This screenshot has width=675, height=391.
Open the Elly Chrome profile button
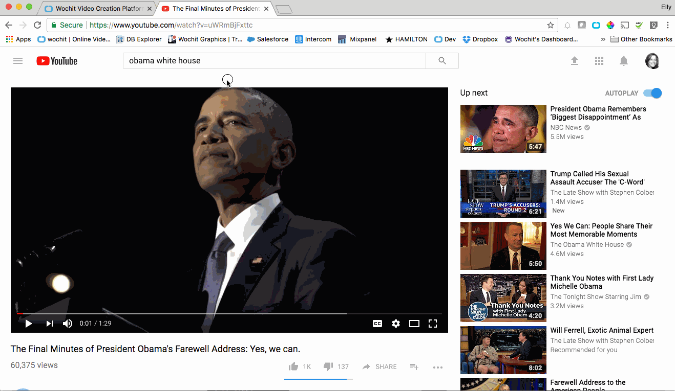click(x=666, y=7)
